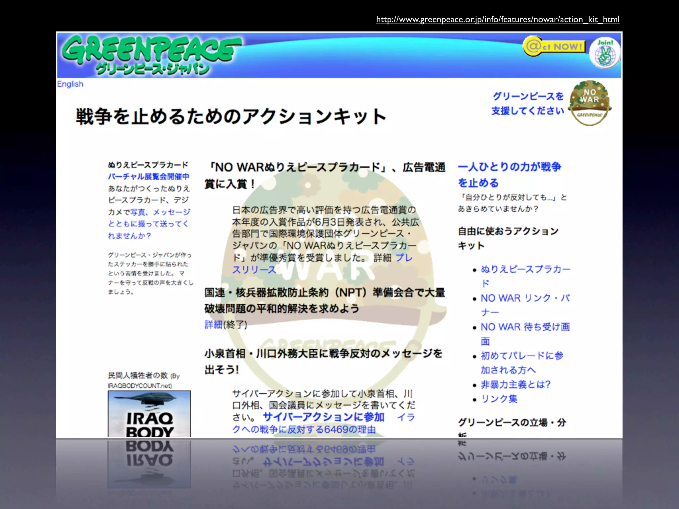
Task: Open the グリーンピースを支援してください link
Action: point(528,103)
